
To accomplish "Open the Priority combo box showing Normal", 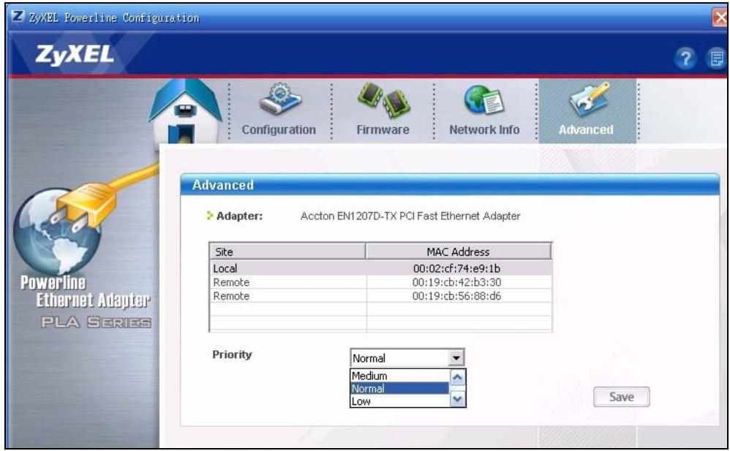I will 407,358.
